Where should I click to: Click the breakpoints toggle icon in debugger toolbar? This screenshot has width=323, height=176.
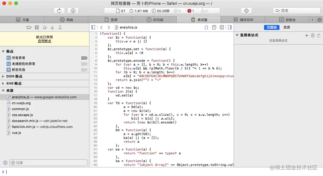(x=29, y=28)
